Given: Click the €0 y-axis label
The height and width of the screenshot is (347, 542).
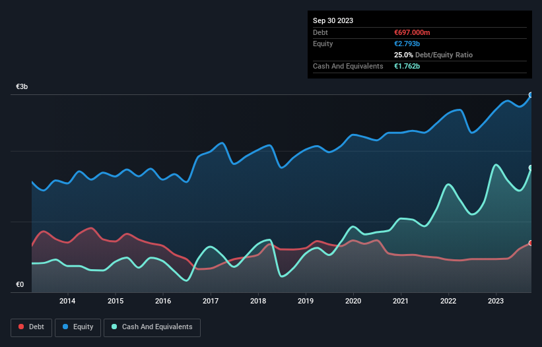Looking at the screenshot, I should [20, 284].
